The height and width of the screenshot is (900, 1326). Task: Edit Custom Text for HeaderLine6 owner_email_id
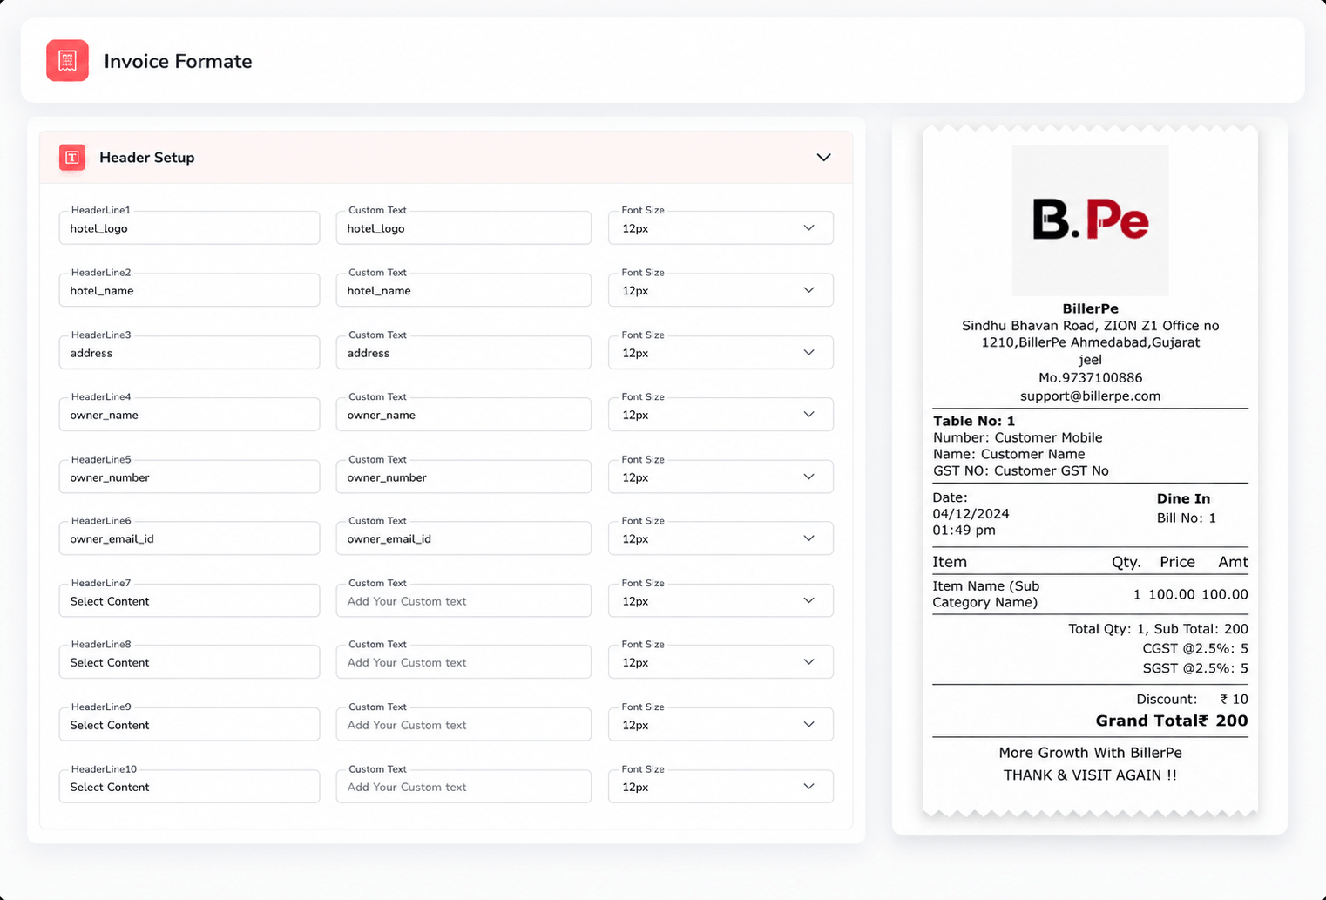click(x=463, y=538)
